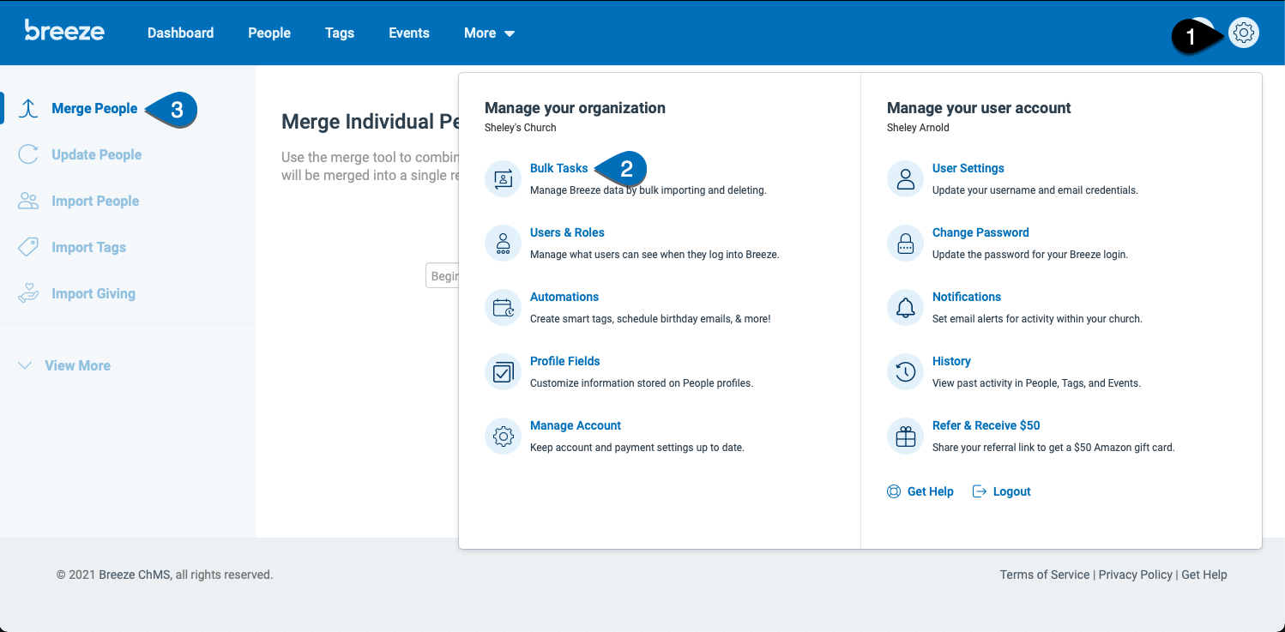Click the Manage your user account heading

(979, 108)
